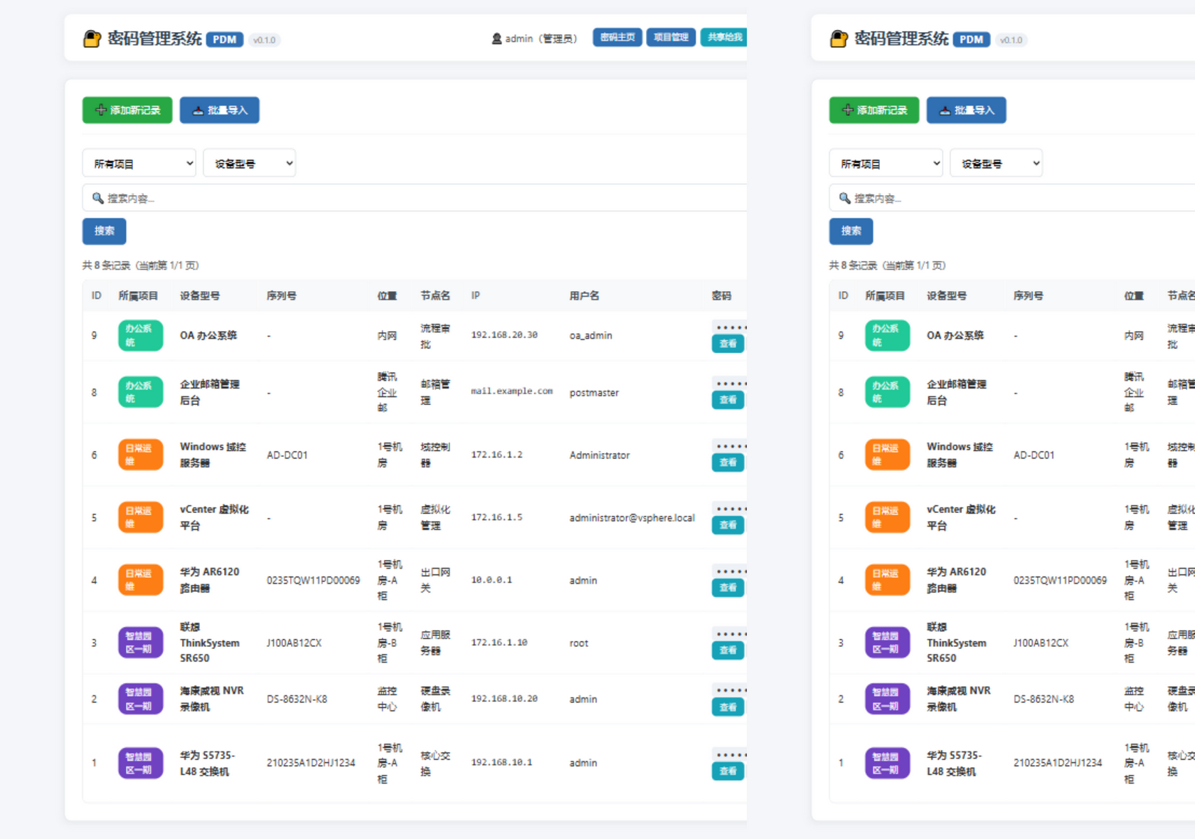This screenshot has height=839, width=1195.
Task: Click serial number 210235A1D2HJ1234 in the right copy
Action: pos(1058,763)
